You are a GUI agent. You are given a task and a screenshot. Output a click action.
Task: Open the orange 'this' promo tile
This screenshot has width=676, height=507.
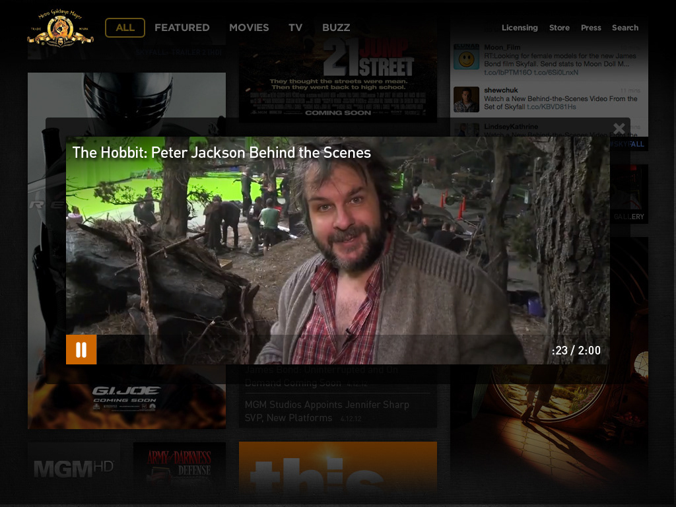tap(337, 468)
